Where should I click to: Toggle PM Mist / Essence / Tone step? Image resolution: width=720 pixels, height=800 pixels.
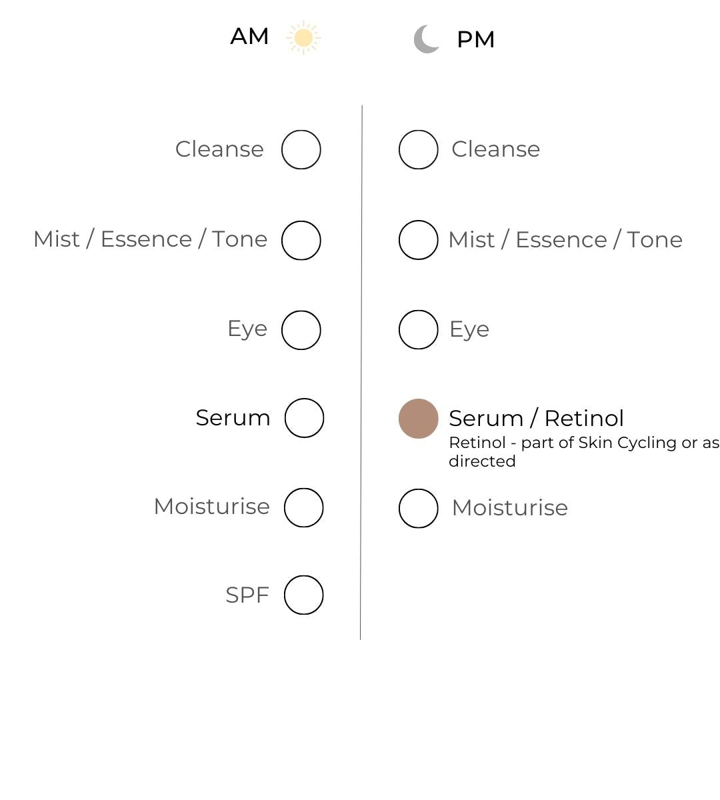(x=419, y=240)
